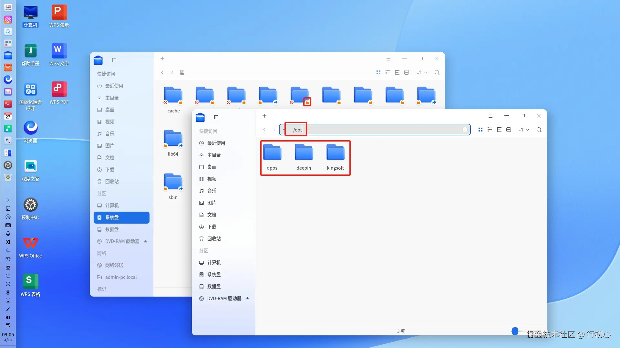This screenshot has width=620, height=348.
Task: Switch front window to list view
Action: coord(490,130)
